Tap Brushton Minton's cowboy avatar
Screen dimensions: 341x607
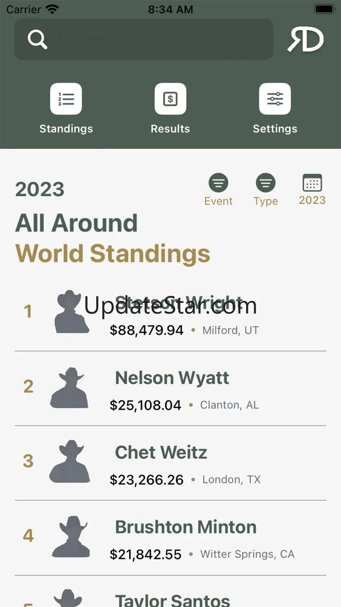point(70,536)
